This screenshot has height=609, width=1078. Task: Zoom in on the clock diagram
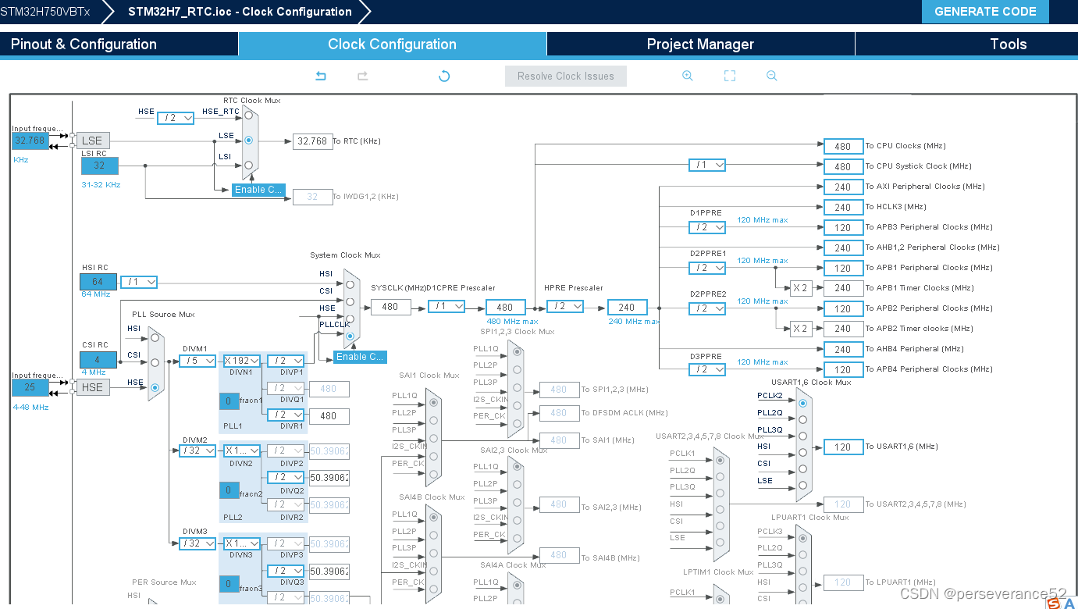click(x=688, y=76)
